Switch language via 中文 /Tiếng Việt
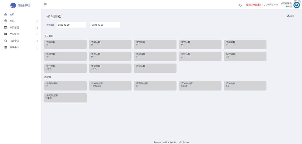The image size is (302, 144). click(x=270, y=5)
